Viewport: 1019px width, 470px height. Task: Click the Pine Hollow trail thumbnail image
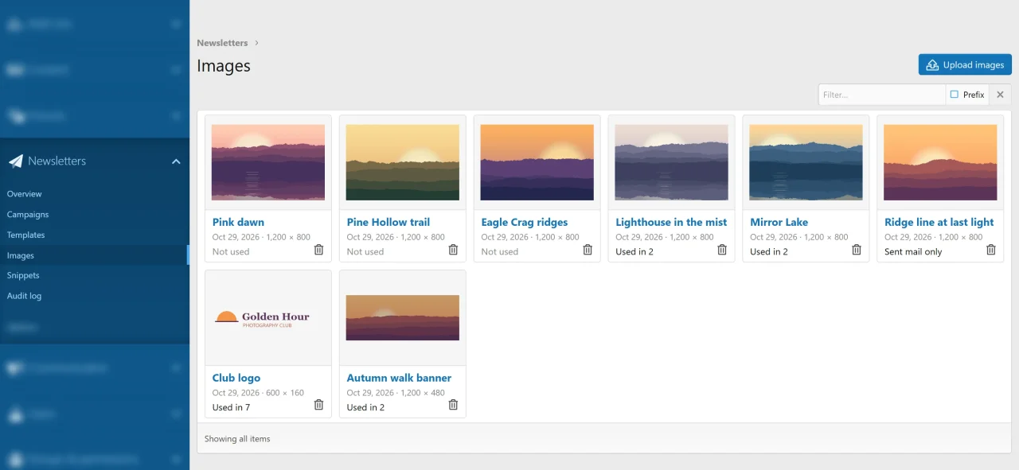pos(403,162)
